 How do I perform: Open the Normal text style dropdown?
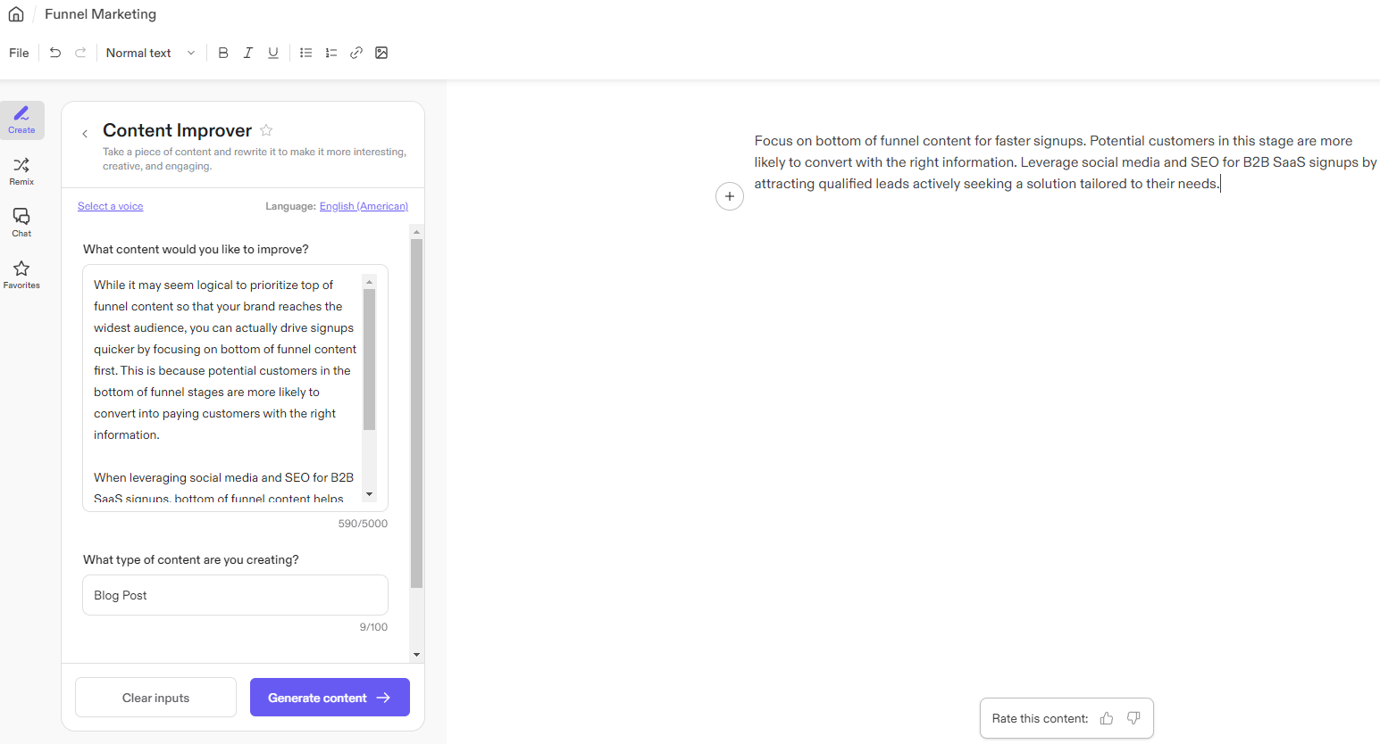[x=150, y=53]
